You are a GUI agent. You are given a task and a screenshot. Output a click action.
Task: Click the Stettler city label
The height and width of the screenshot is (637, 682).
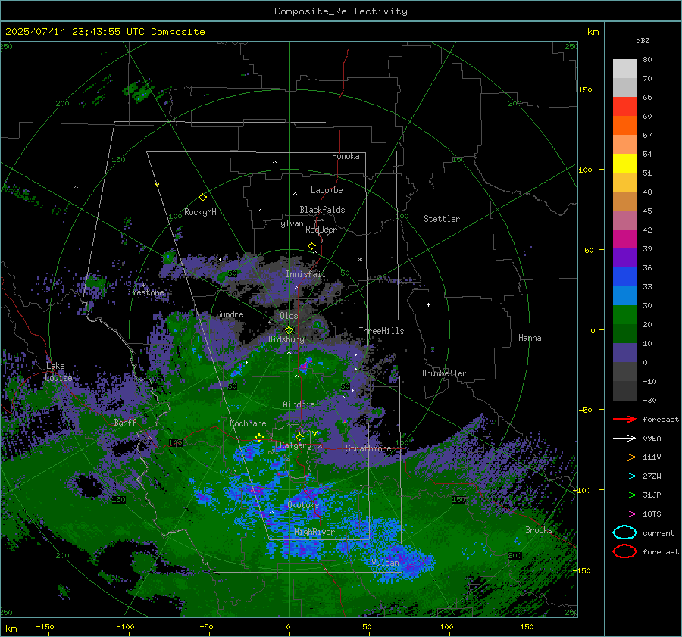(x=442, y=219)
